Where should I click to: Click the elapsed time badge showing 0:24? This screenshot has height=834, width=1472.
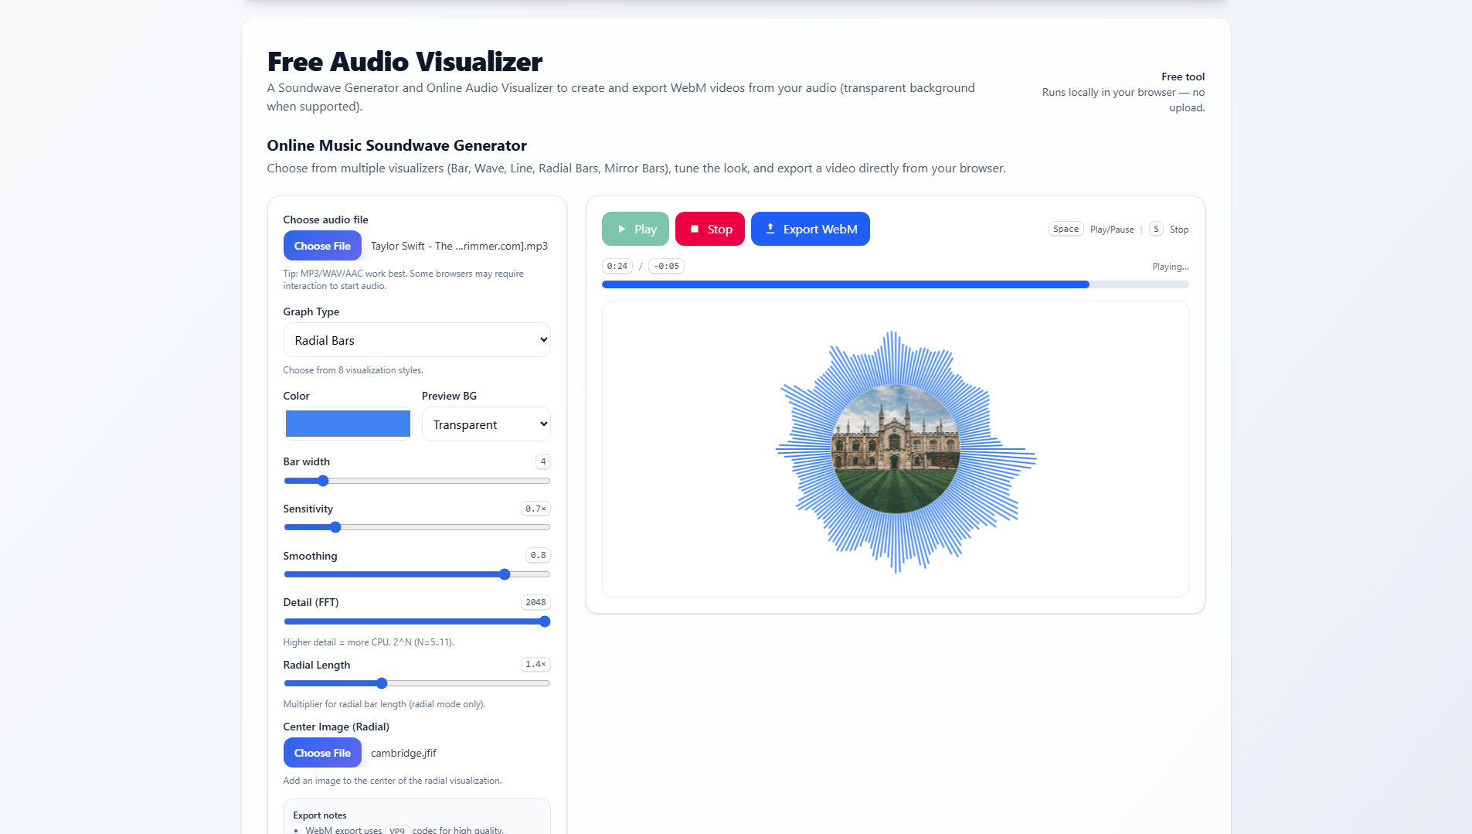point(617,266)
